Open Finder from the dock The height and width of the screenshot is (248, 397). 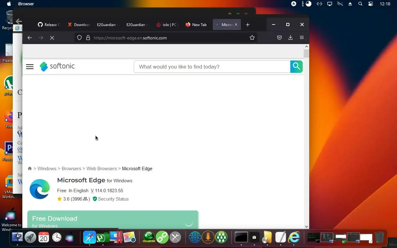17,237
